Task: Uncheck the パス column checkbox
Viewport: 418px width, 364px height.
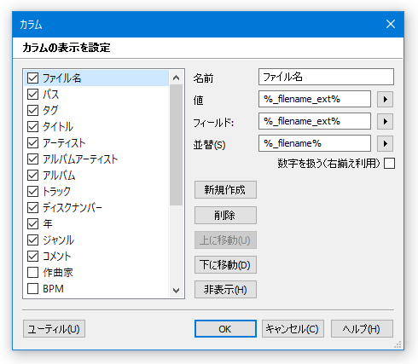Action: (x=32, y=94)
